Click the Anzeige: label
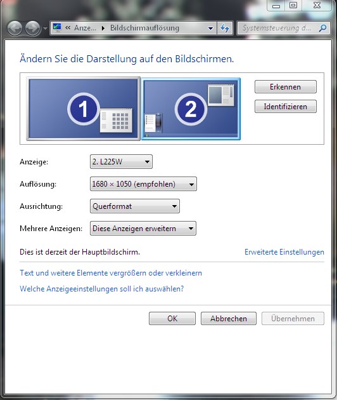 (x=34, y=162)
